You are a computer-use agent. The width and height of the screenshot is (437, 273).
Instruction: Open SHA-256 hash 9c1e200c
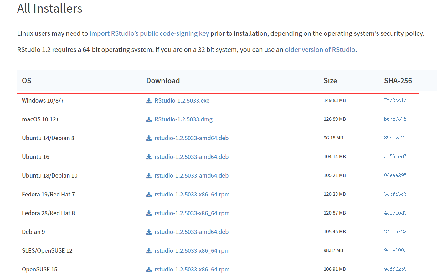[395, 250]
